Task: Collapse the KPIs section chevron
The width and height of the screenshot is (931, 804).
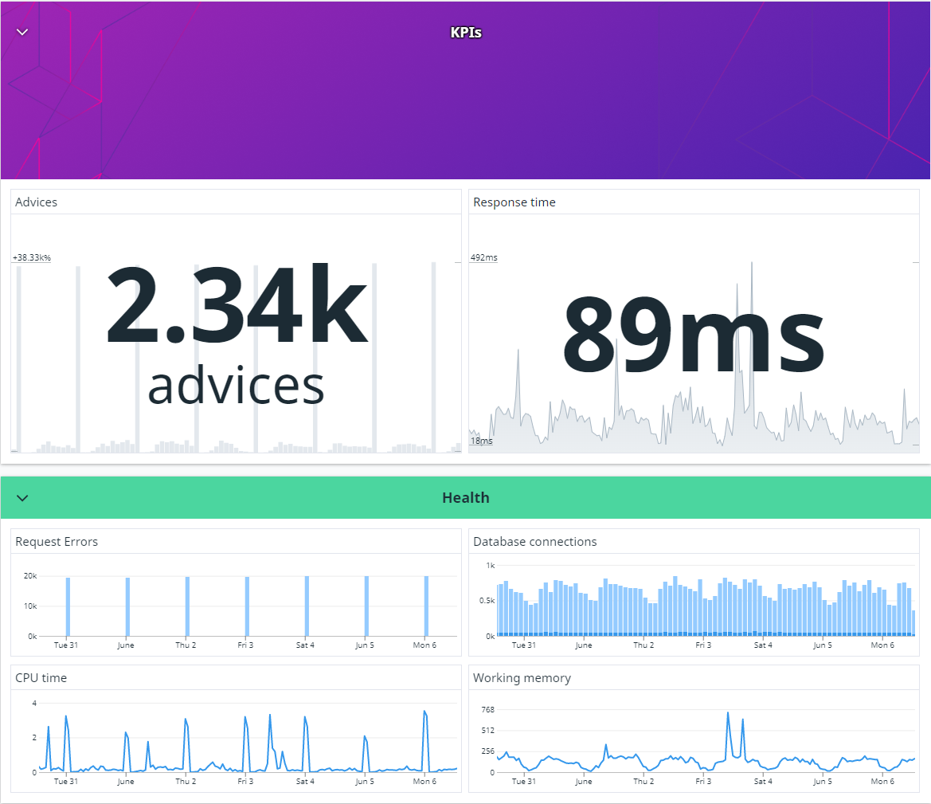Action: click(x=22, y=32)
